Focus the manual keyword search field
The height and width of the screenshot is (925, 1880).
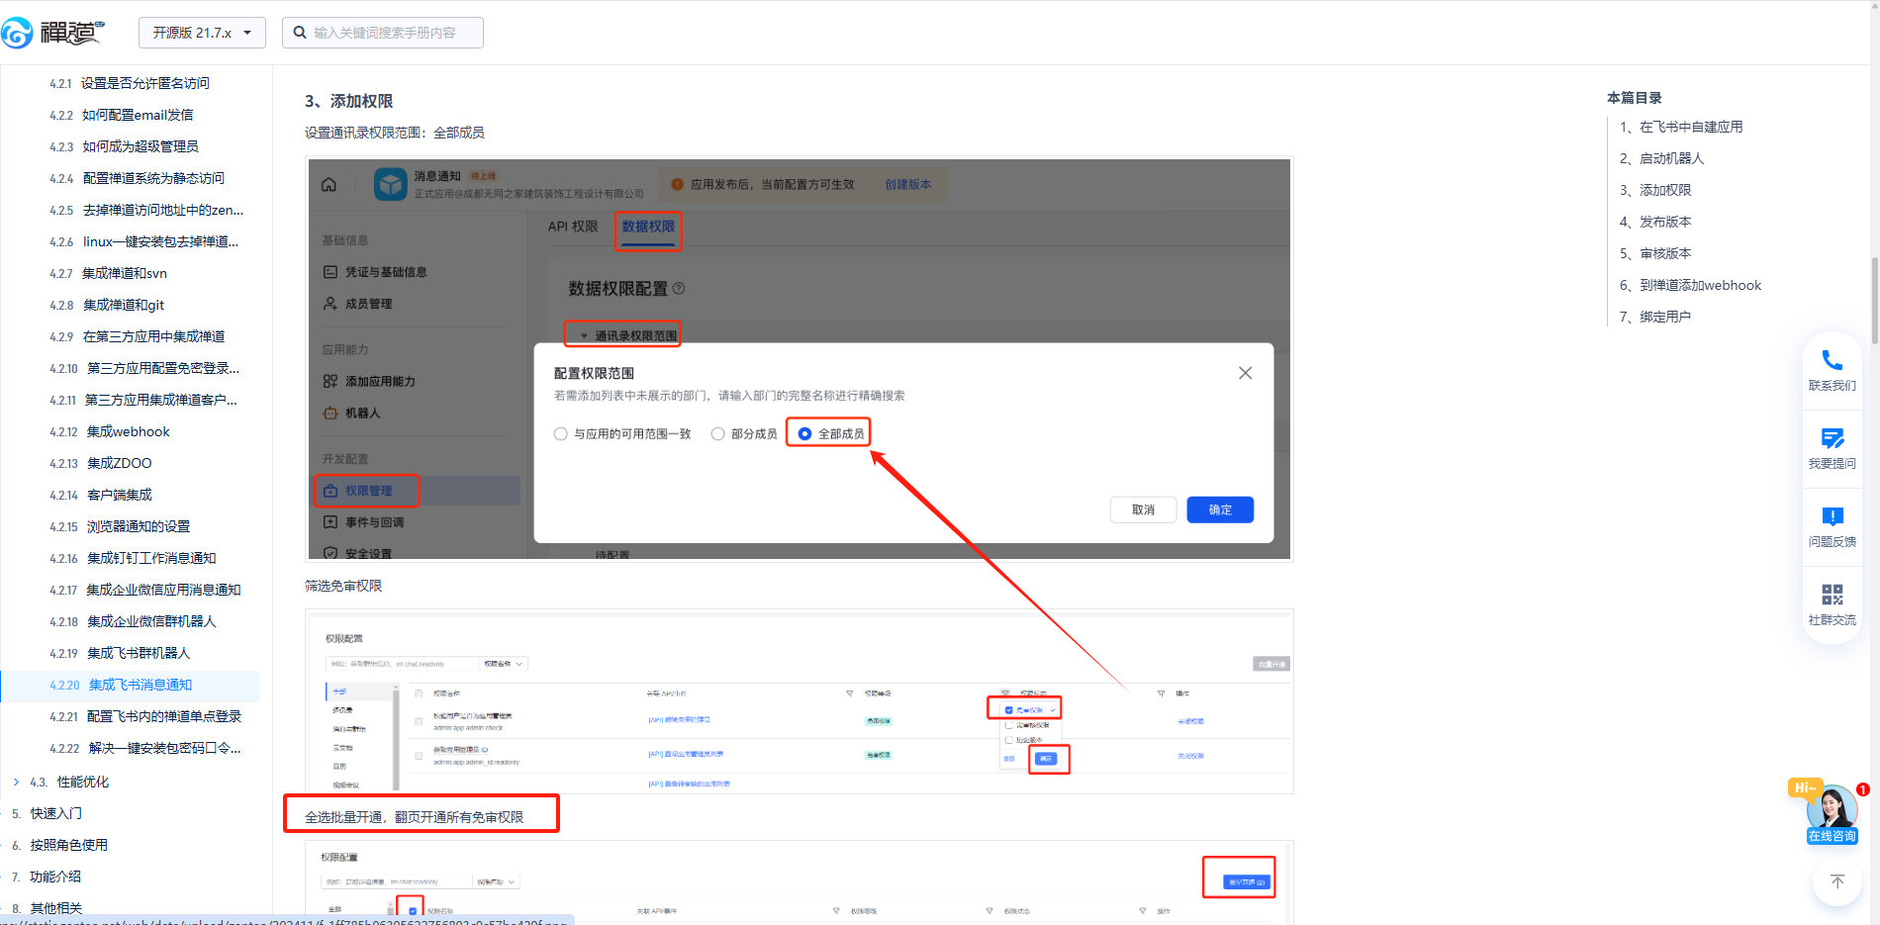[x=383, y=33]
